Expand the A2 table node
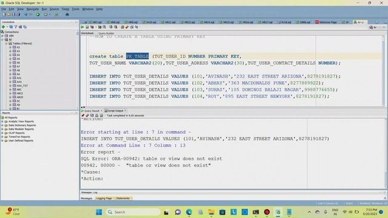The width and height of the screenshot is (388, 218). 10,47
